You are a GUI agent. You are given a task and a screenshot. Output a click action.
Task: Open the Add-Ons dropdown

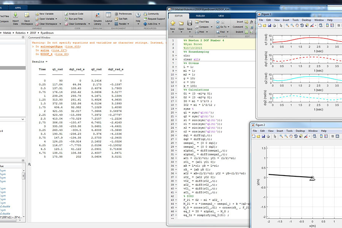tap(152, 24)
